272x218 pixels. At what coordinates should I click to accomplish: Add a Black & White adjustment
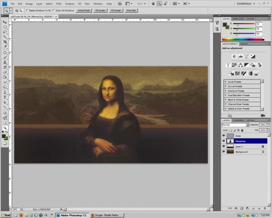click(247, 65)
